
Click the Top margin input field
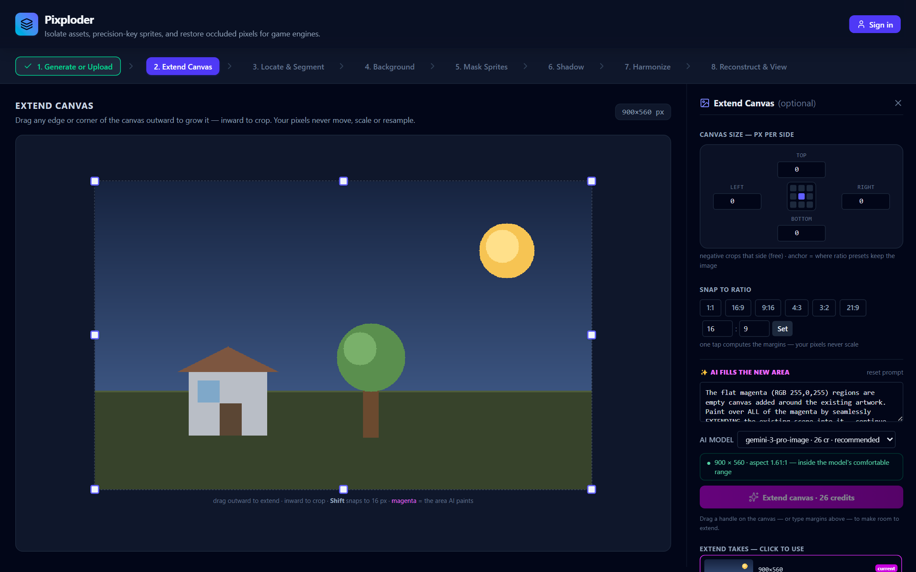(x=801, y=169)
